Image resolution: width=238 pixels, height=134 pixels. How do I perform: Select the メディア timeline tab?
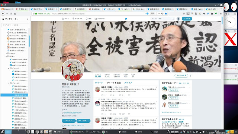click(128, 83)
